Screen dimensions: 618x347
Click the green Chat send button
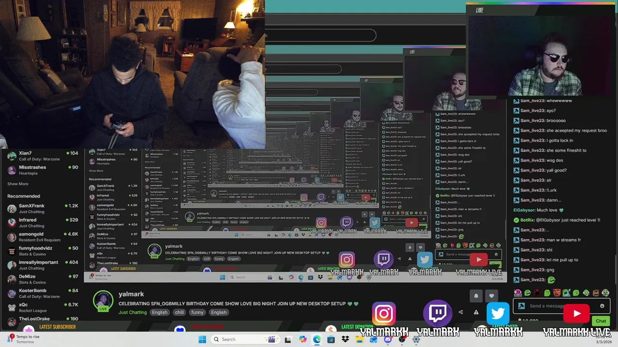click(601, 321)
